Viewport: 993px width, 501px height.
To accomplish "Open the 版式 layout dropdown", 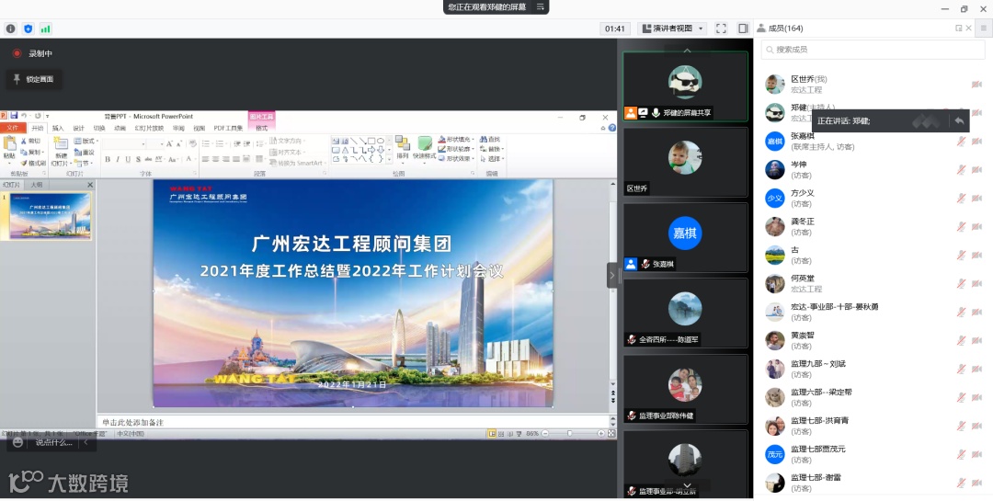I will pos(85,141).
